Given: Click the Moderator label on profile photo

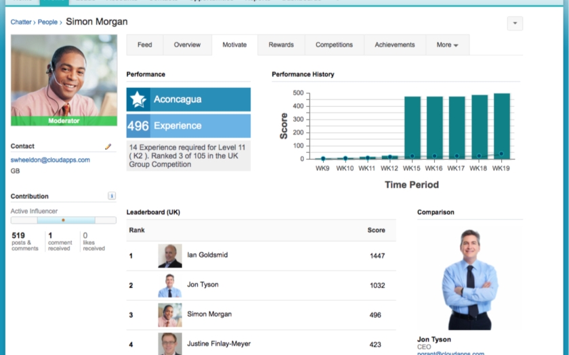Looking at the screenshot, I should [64, 121].
